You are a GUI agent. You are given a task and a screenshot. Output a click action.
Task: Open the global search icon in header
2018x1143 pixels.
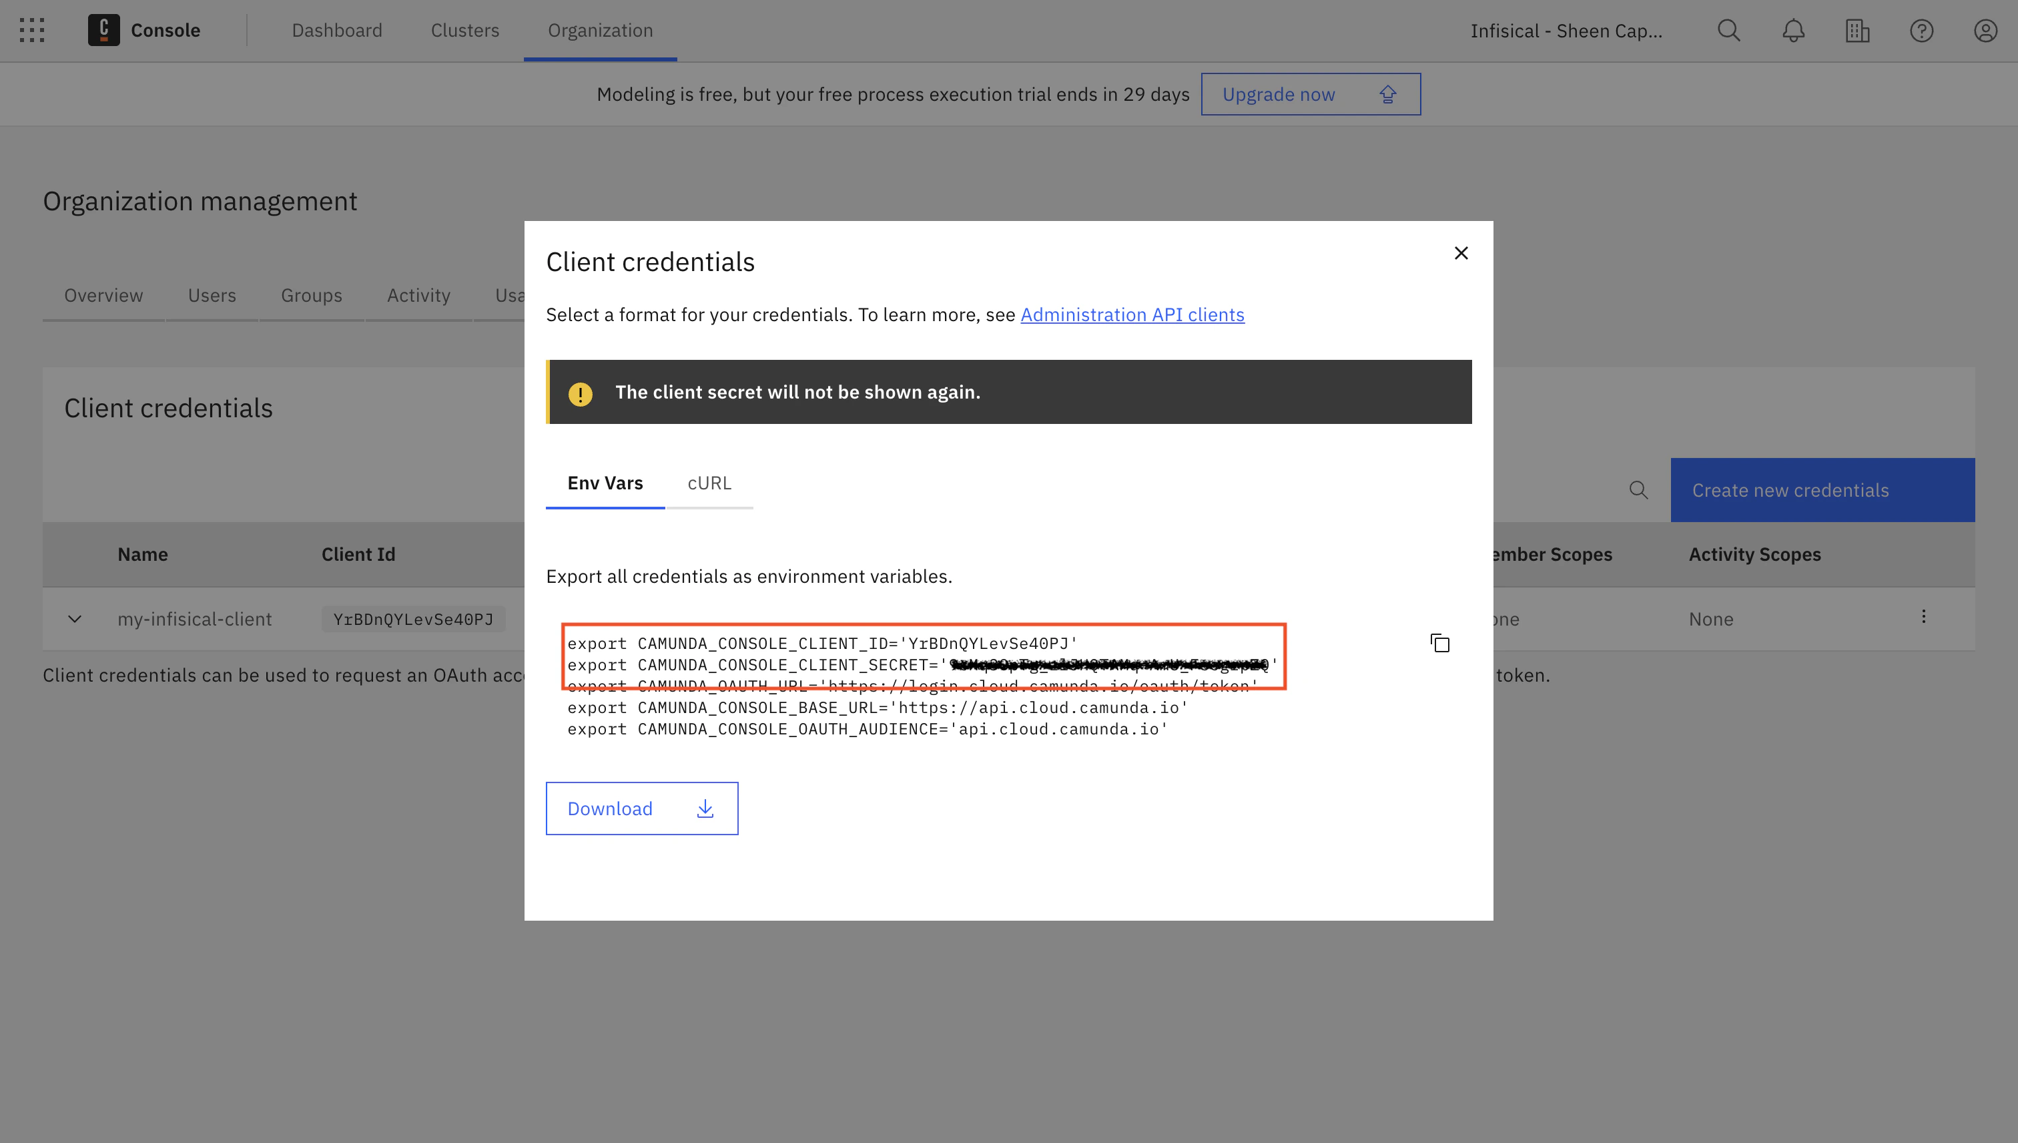[1728, 31]
